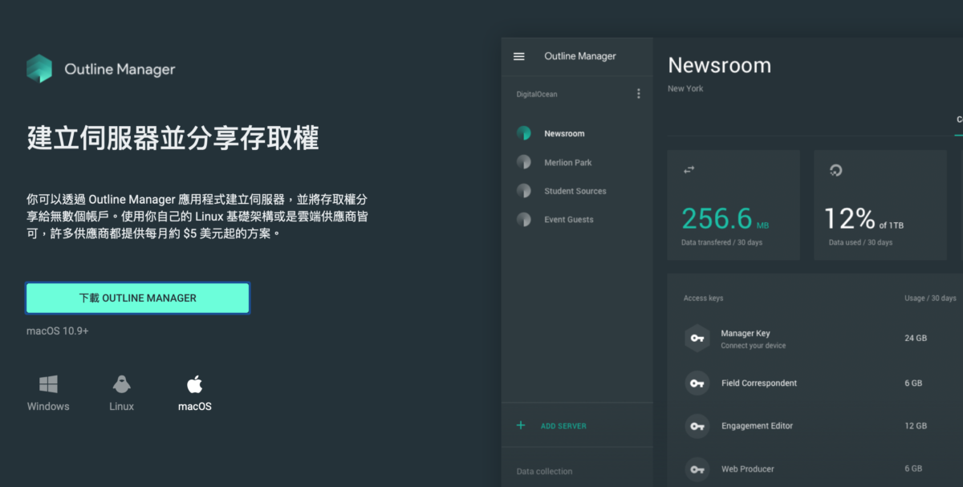Screen dimensions: 963x487
Task: Click the data used circular icon
Action: 835,170
